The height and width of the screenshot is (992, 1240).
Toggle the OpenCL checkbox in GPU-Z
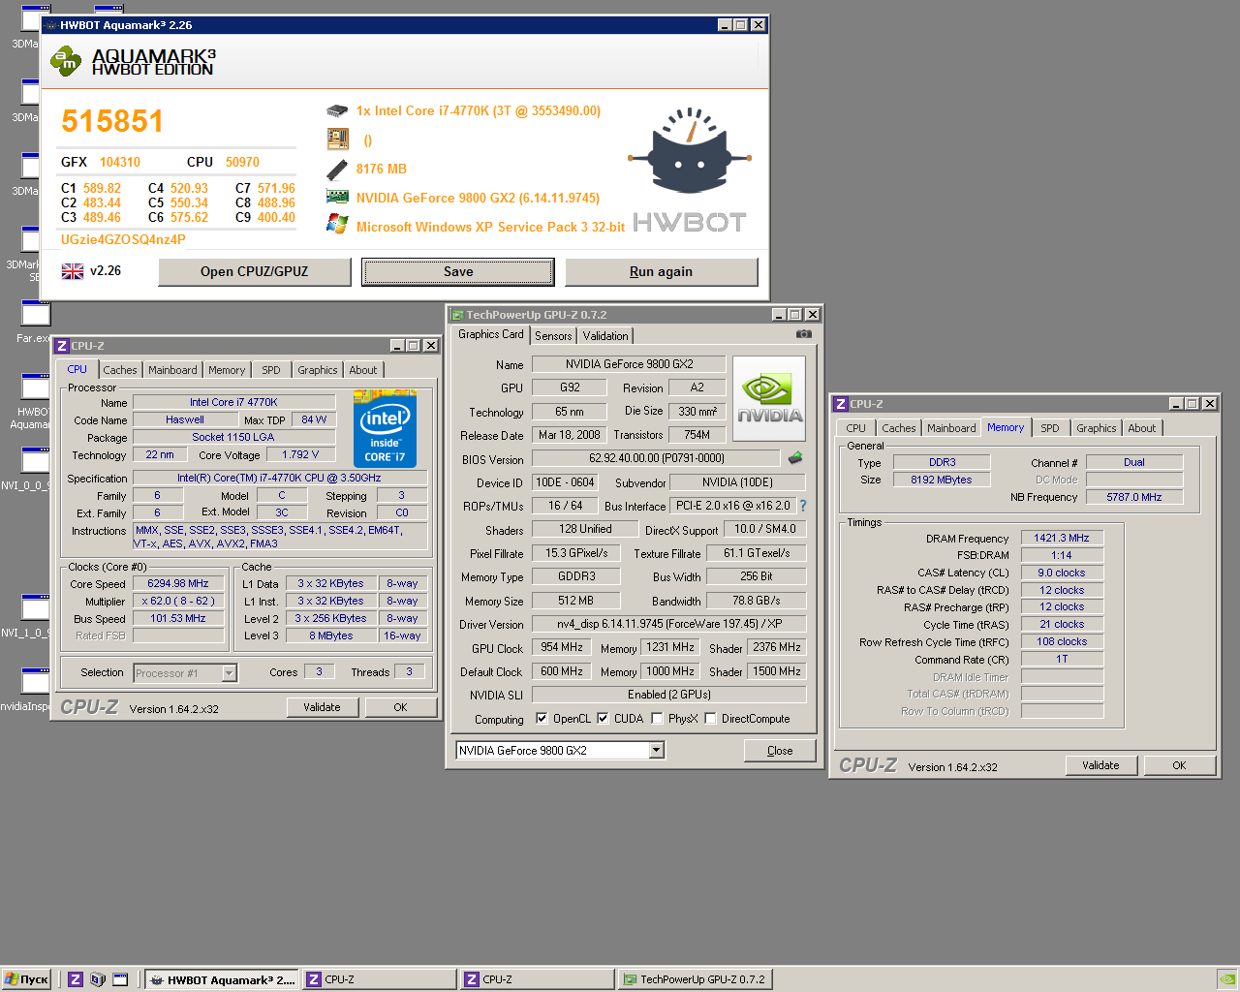(x=542, y=719)
